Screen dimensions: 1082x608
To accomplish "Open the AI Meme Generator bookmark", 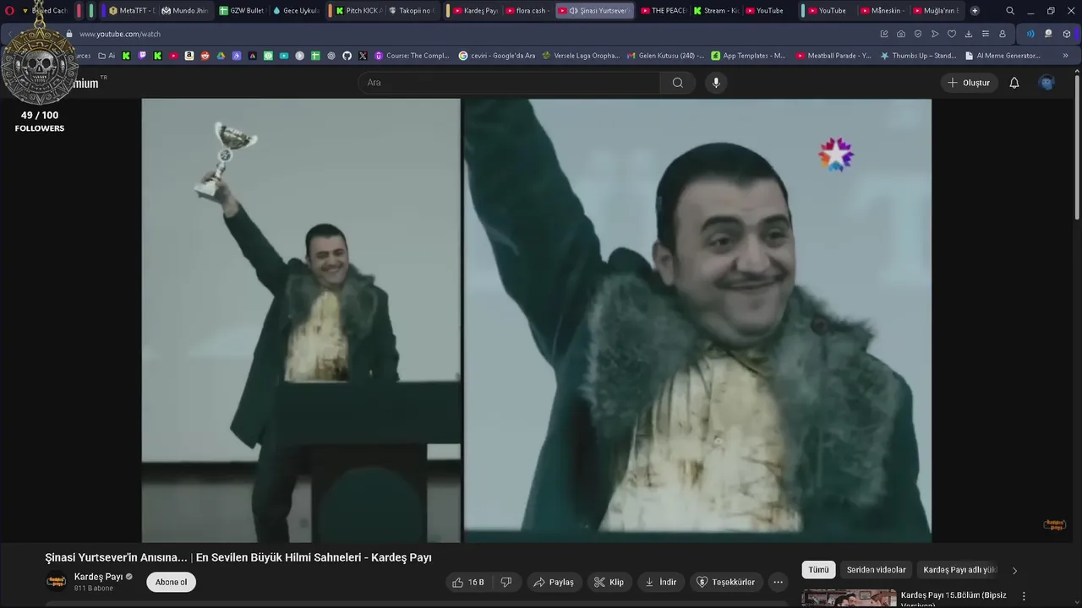I will [x=1002, y=56].
